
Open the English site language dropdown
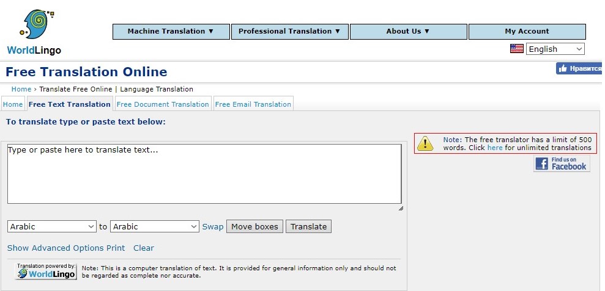pos(555,49)
